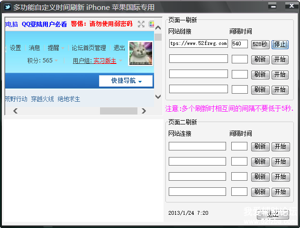Click the horizontal scrollbar thumb
Screen dimensions: 300x228
(x=118, y=111)
